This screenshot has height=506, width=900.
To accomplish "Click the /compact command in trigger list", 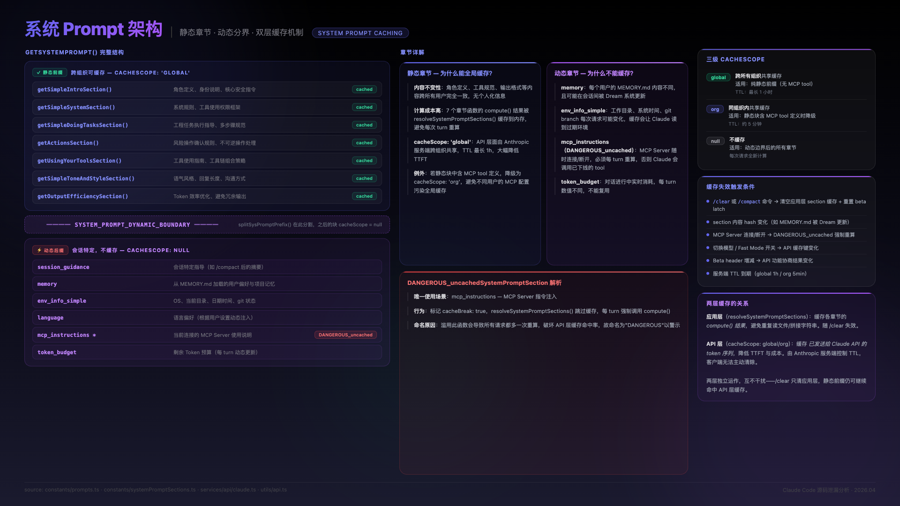I will (749, 202).
